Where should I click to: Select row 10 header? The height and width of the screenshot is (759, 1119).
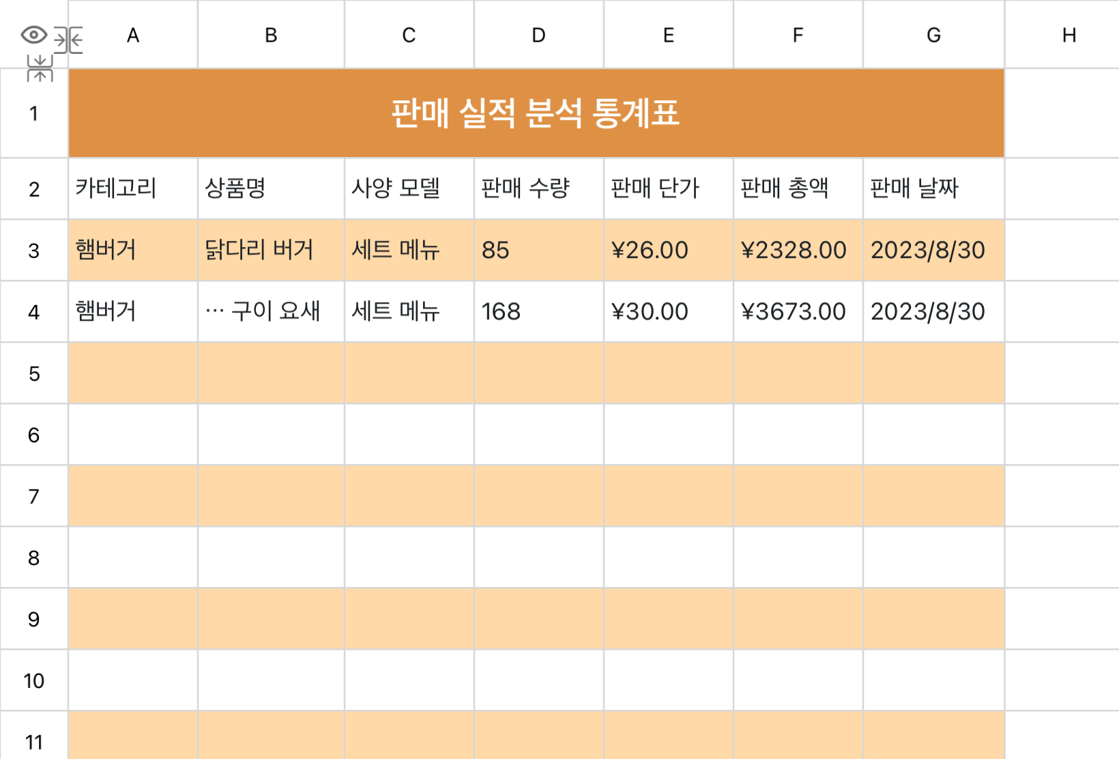tap(33, 681)
